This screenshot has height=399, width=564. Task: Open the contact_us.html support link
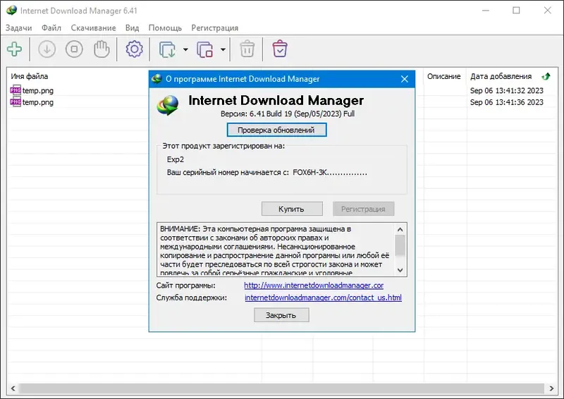pos(323,297)
